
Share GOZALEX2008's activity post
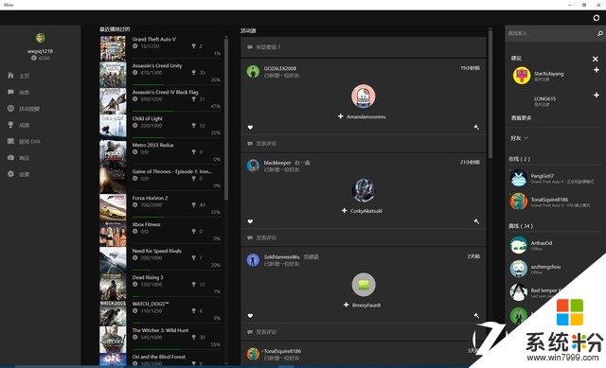click(x=476, y=127)
